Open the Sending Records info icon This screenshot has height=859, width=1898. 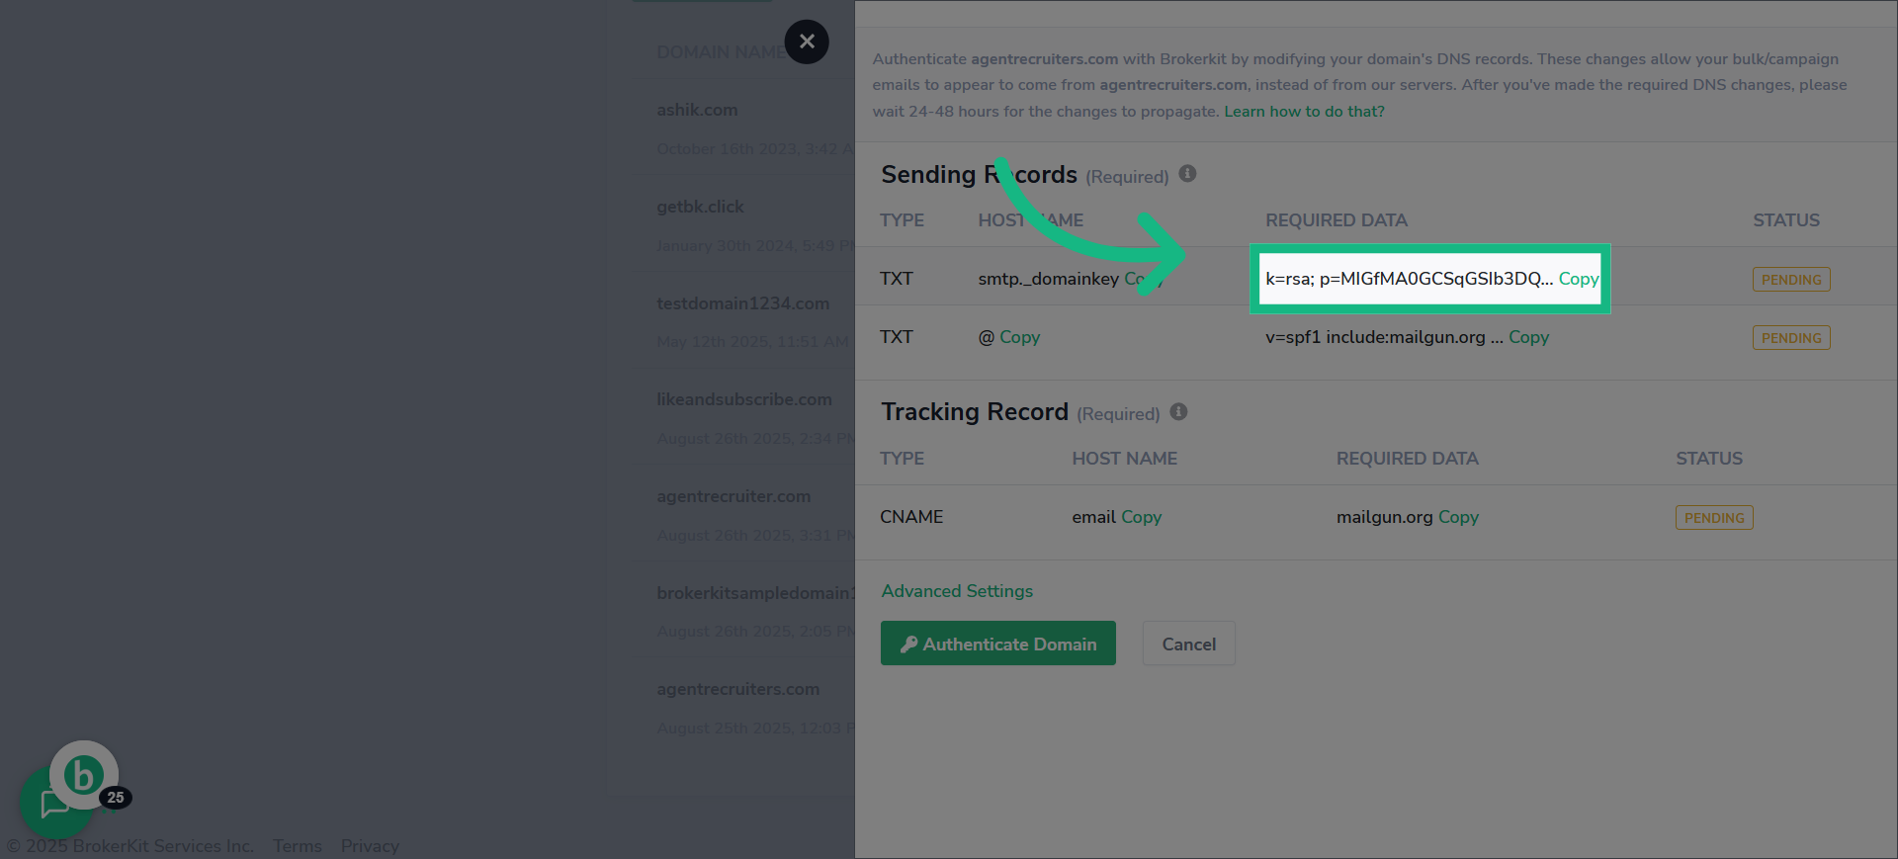pos(1187,174)
